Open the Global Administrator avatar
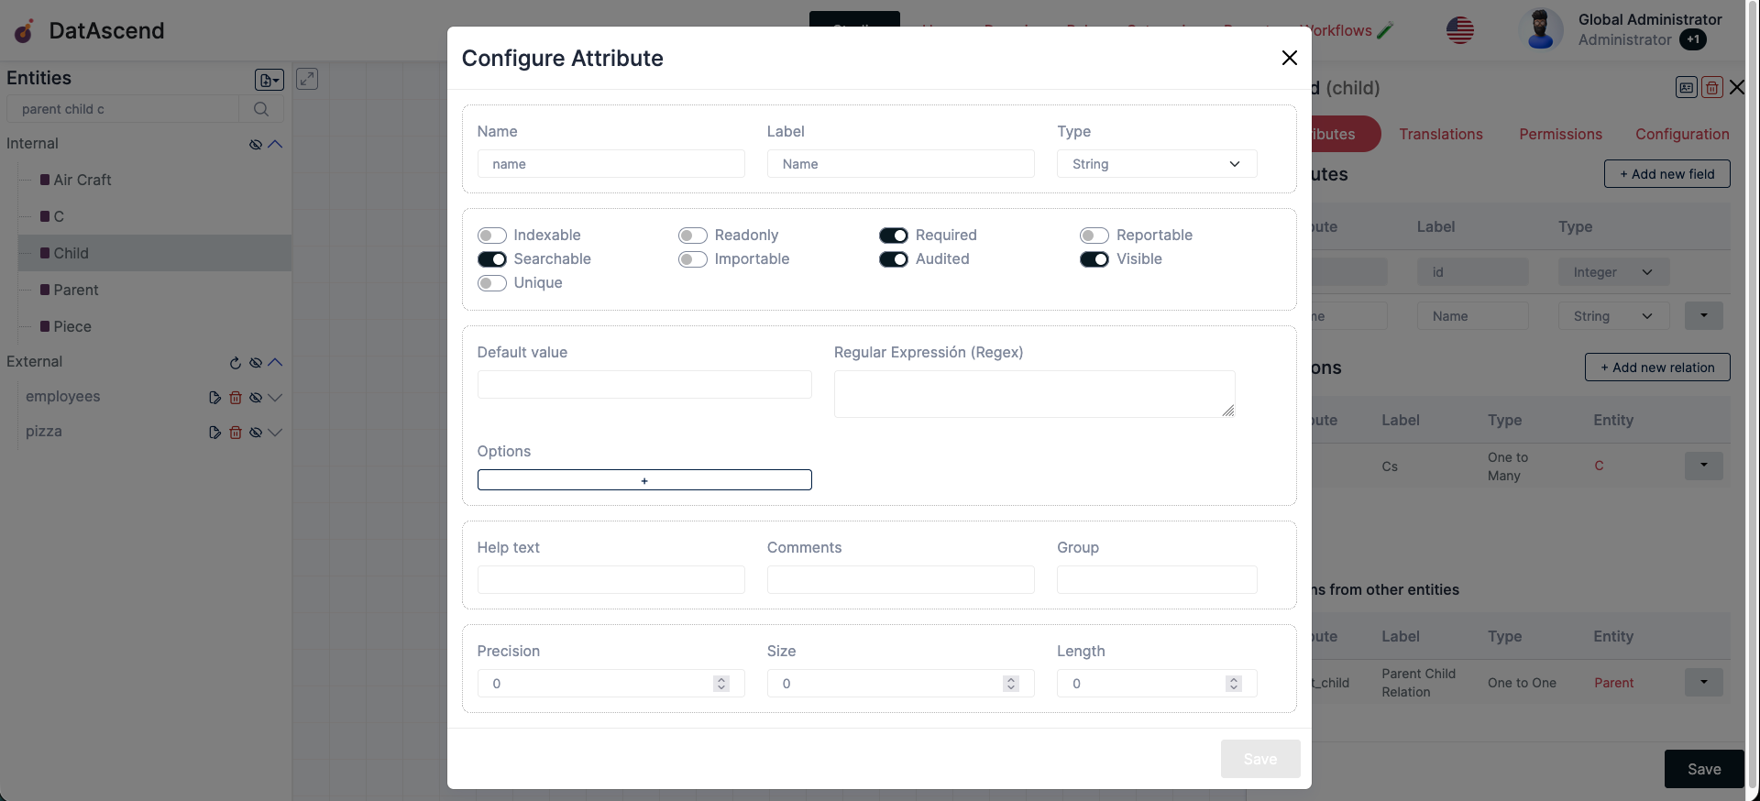Image resolution: width=1760 pixels, height=801 pixels. 1541,30
